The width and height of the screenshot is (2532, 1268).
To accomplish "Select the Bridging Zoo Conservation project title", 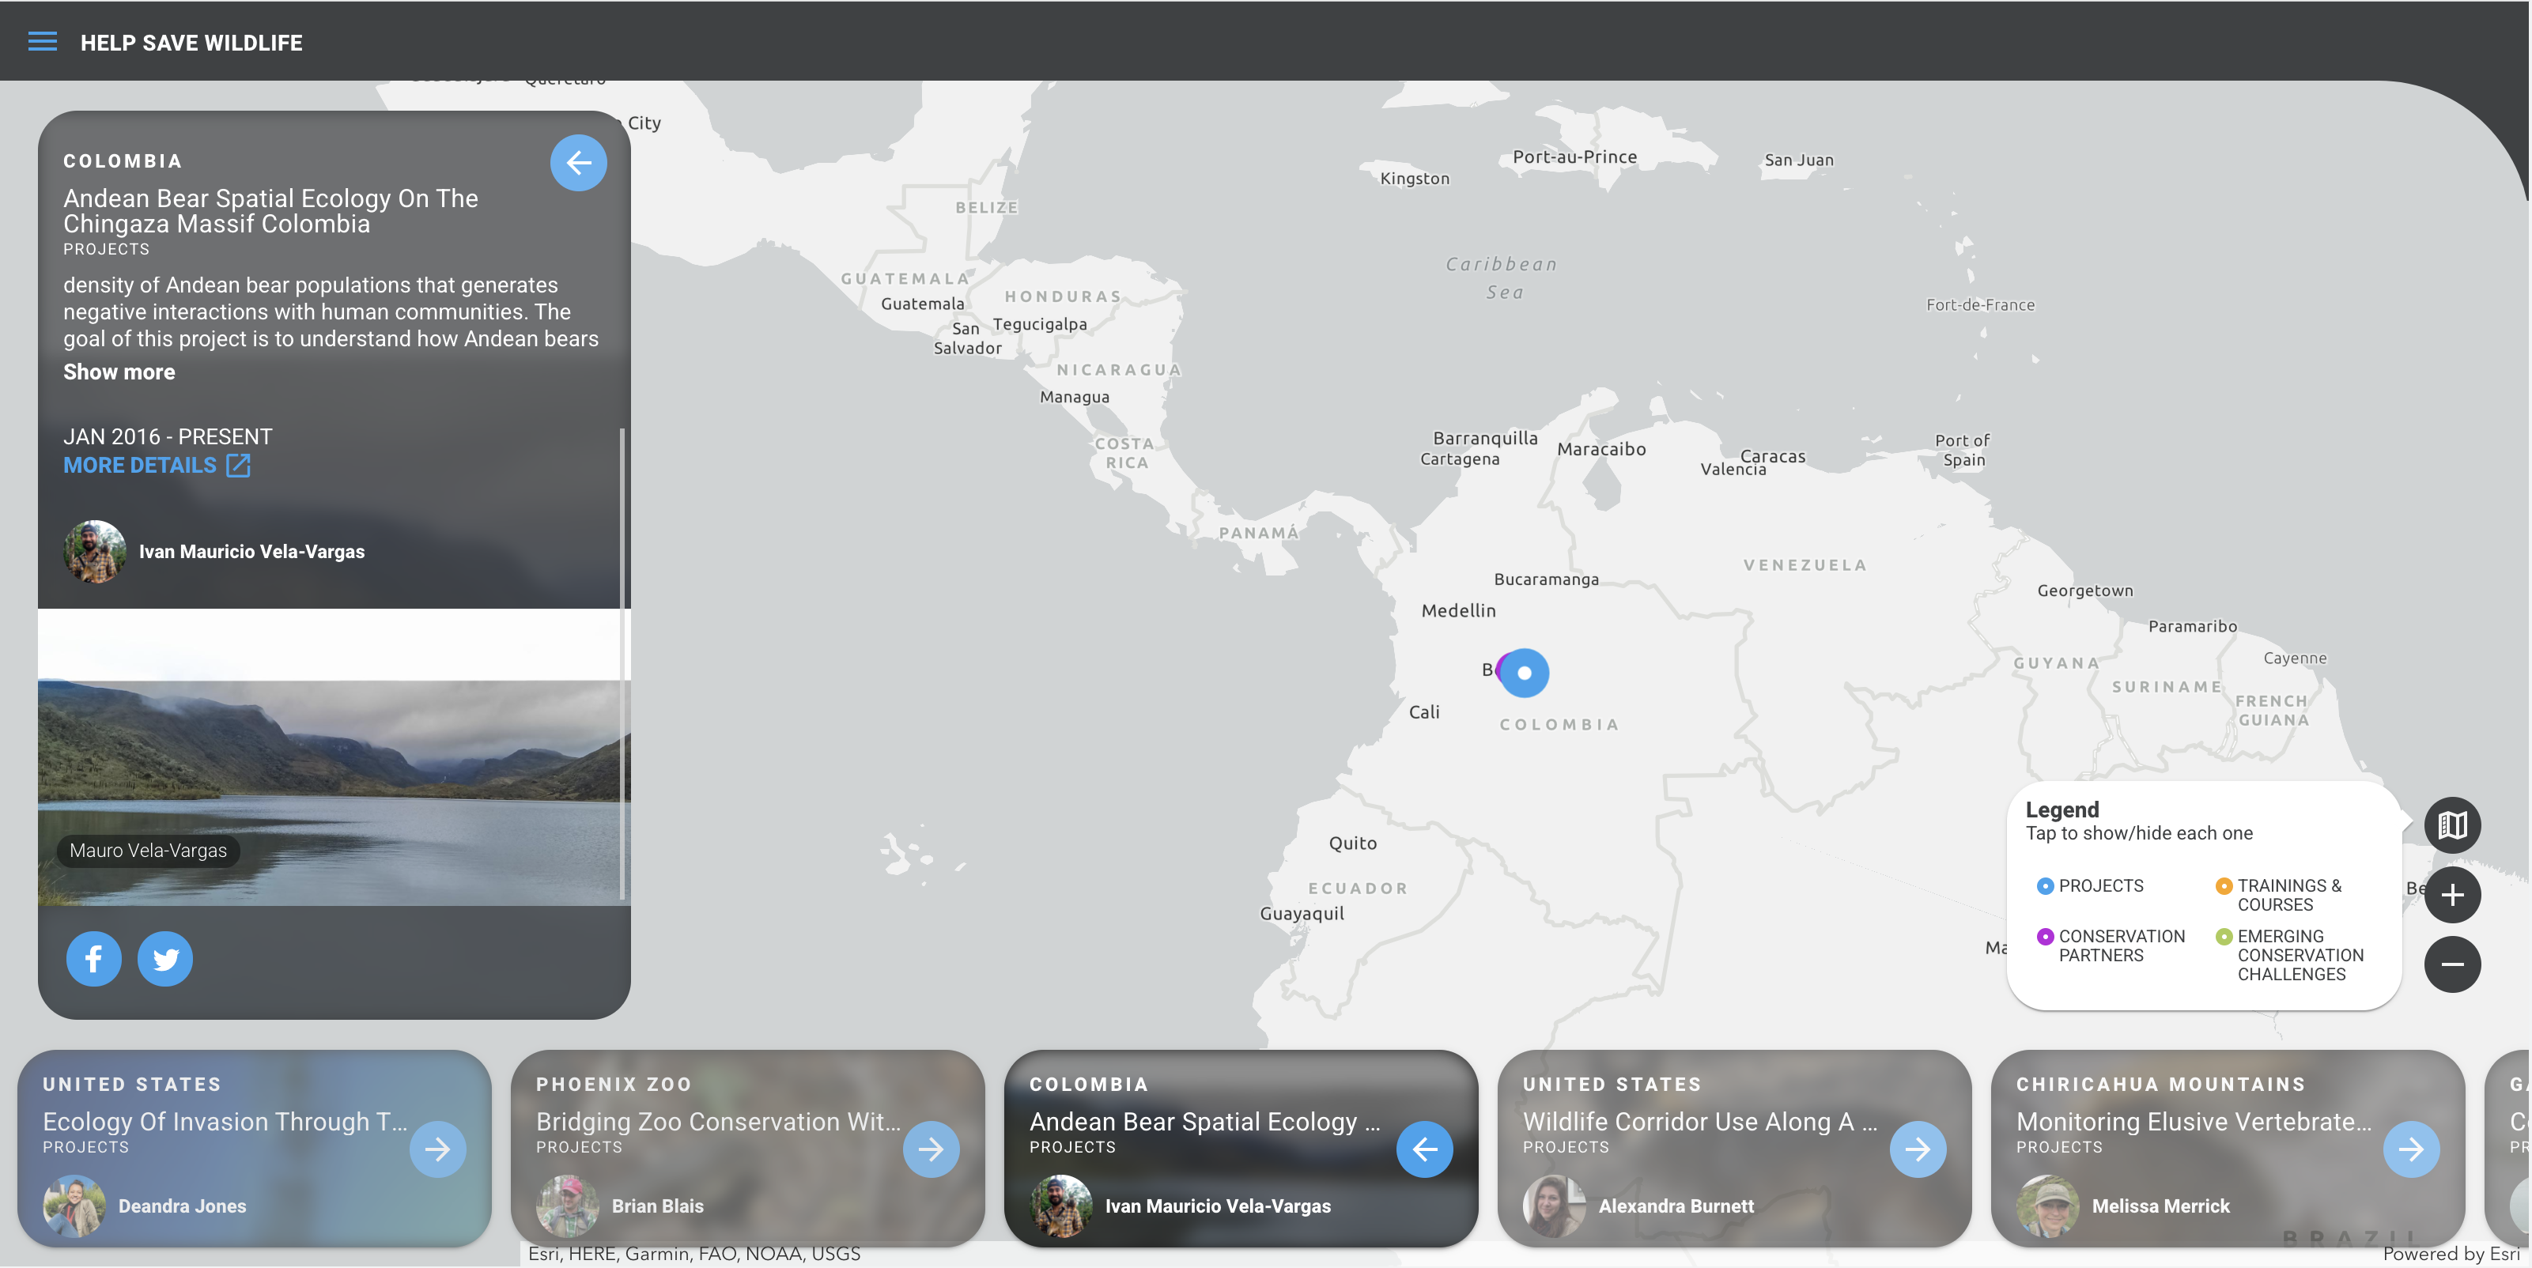I will (x=719, y=1122).
